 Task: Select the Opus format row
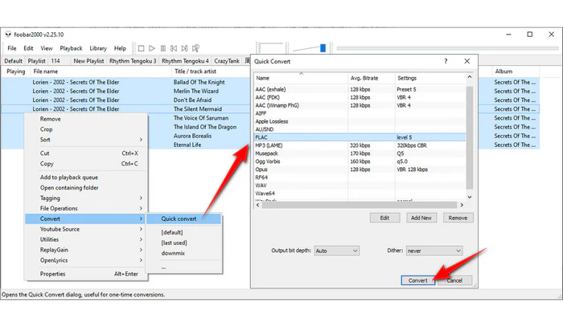pos(360,170)
